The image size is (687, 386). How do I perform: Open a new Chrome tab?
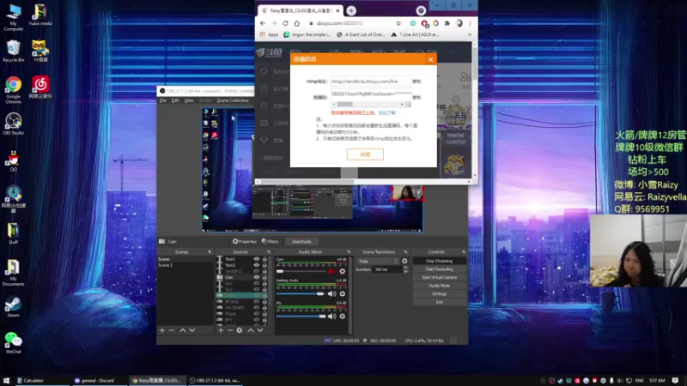(351, 10)
